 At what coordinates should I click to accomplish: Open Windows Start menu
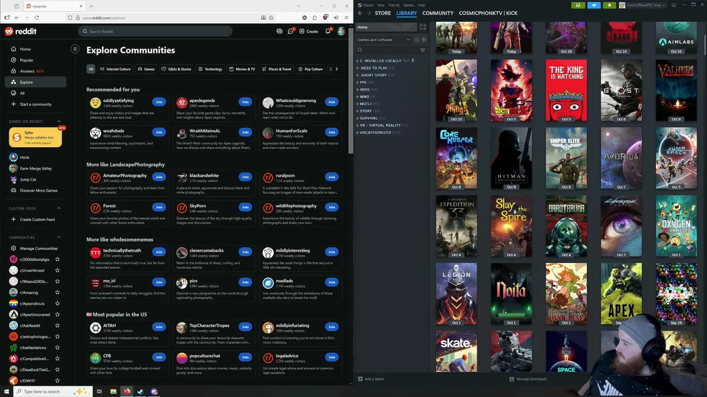tap(6, 391)
